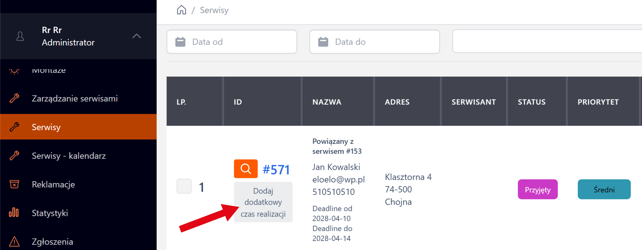Image resolution: width=642 pixels, height=250 pixels.
Task: Click the calendar icon in Data do
Action: (323, 42)
